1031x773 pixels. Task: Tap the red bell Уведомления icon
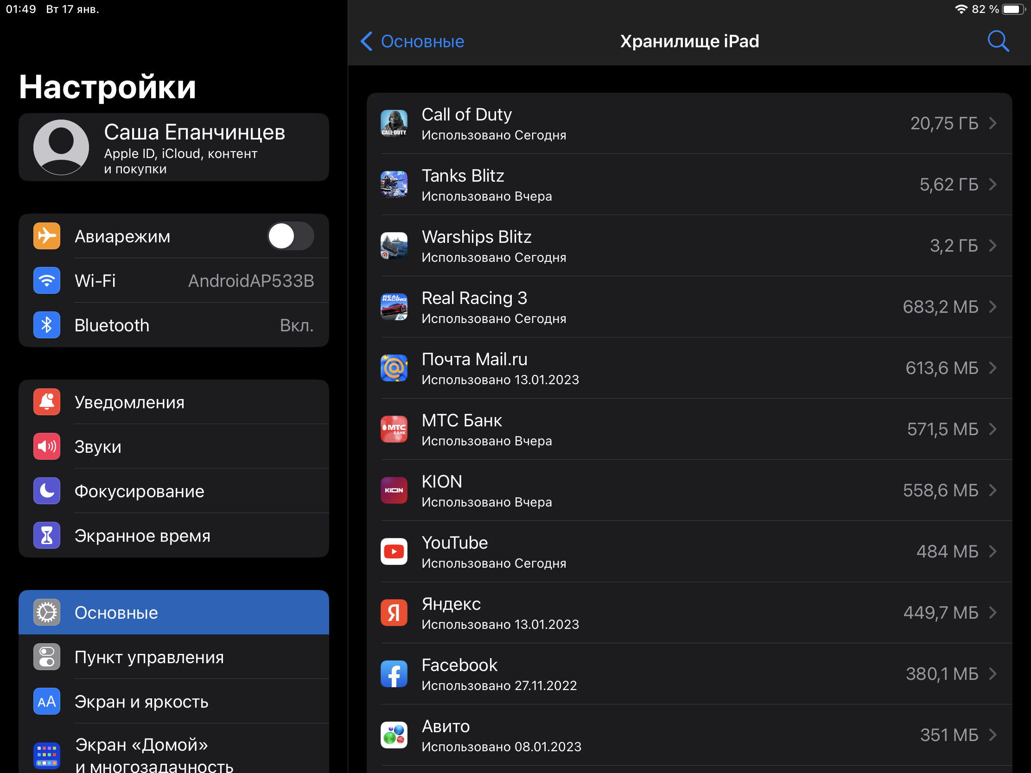click(x=47, y=402)
